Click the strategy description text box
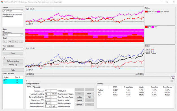177x111 pixels. point(13,20)
